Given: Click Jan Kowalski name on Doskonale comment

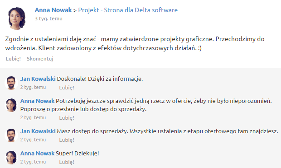Looking at the screenshot, I should 38,79.
